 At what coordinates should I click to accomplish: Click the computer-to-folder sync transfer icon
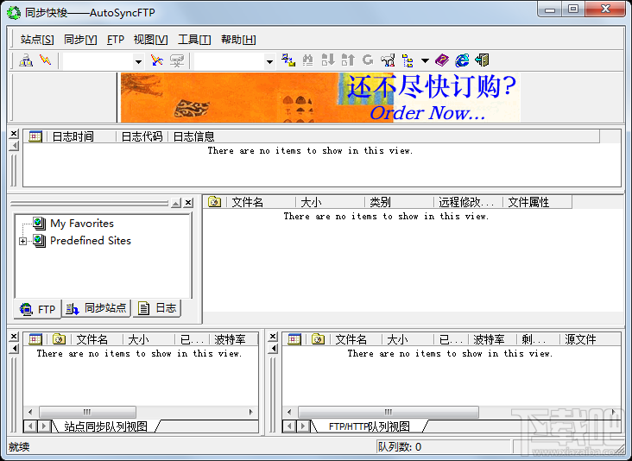[288, 60]
